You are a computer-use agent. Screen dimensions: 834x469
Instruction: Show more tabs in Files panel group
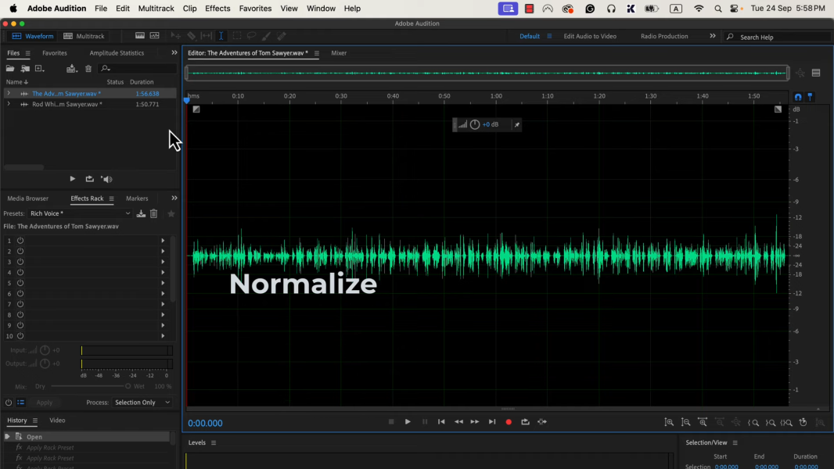point(174,52)
